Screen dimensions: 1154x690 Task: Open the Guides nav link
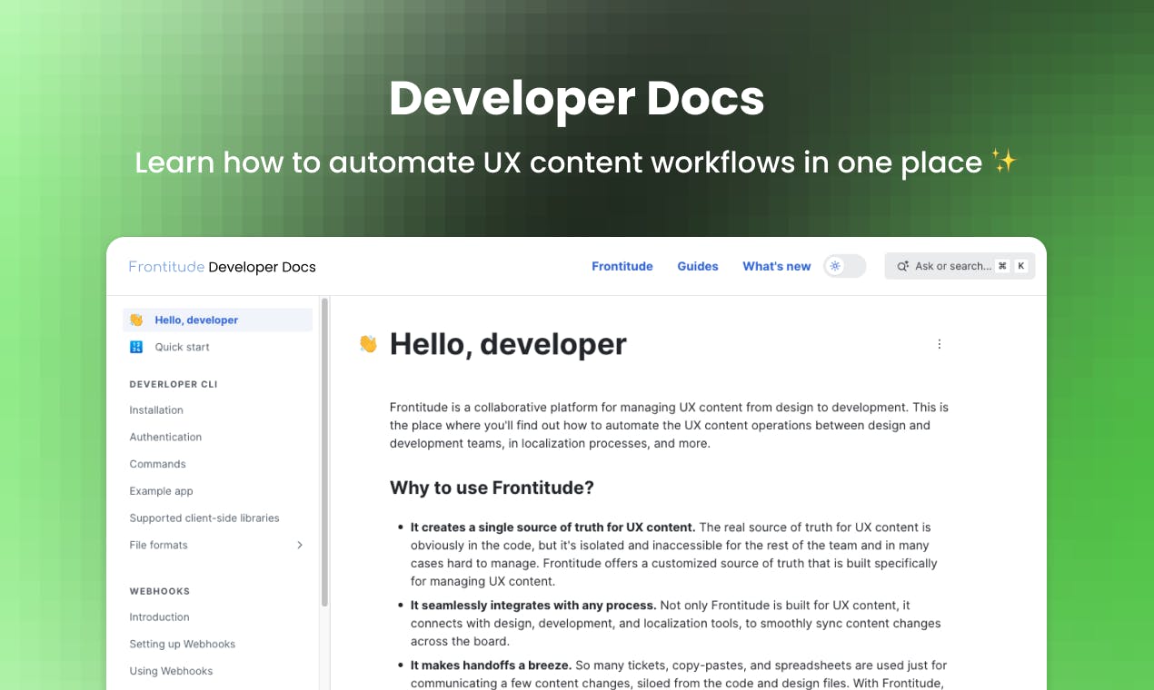(698, 266)
